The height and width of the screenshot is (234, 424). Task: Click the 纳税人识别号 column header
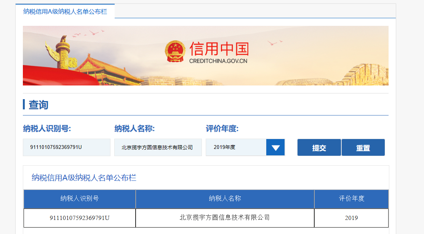click(80, 199)
